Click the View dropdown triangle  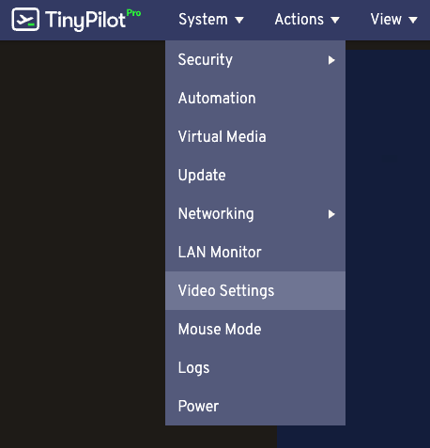(413, 21)
